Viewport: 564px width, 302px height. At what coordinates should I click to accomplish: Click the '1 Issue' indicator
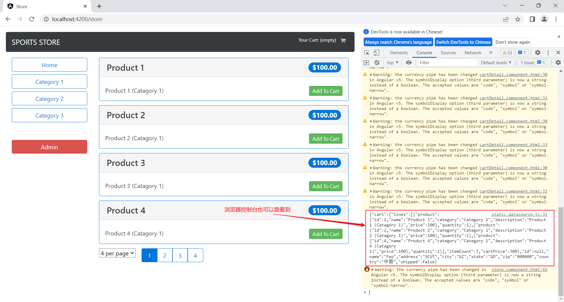tap(532, 62)
